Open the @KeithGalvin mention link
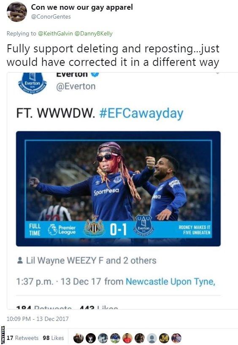The width and height of the screenshot is (238, 345). click(x=55, y=33)
